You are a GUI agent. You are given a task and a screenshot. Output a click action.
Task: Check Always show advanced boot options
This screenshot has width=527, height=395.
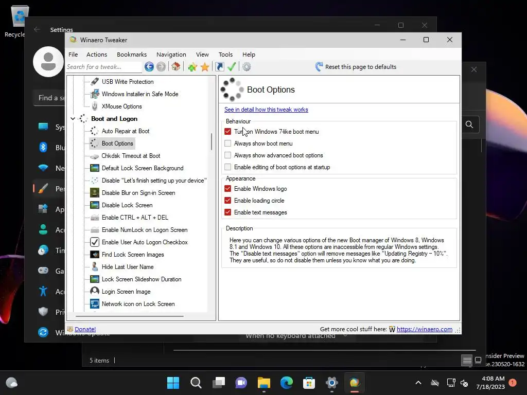click(x=228, y=155)
